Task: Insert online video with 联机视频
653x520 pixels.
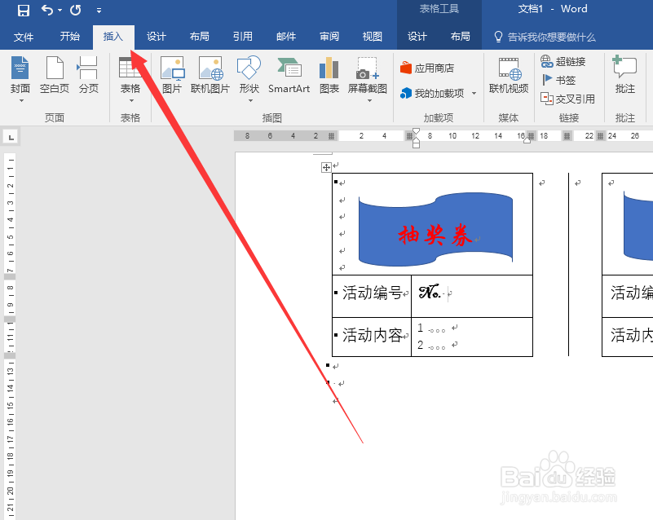Action: point(509,75)
